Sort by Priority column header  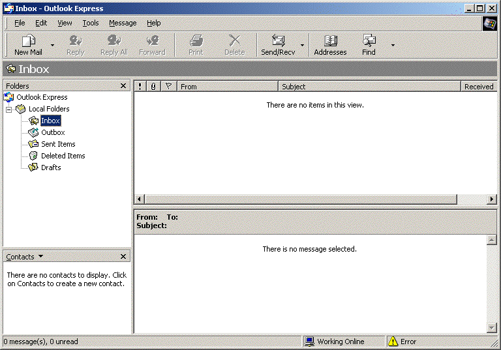tap(140, 86)
